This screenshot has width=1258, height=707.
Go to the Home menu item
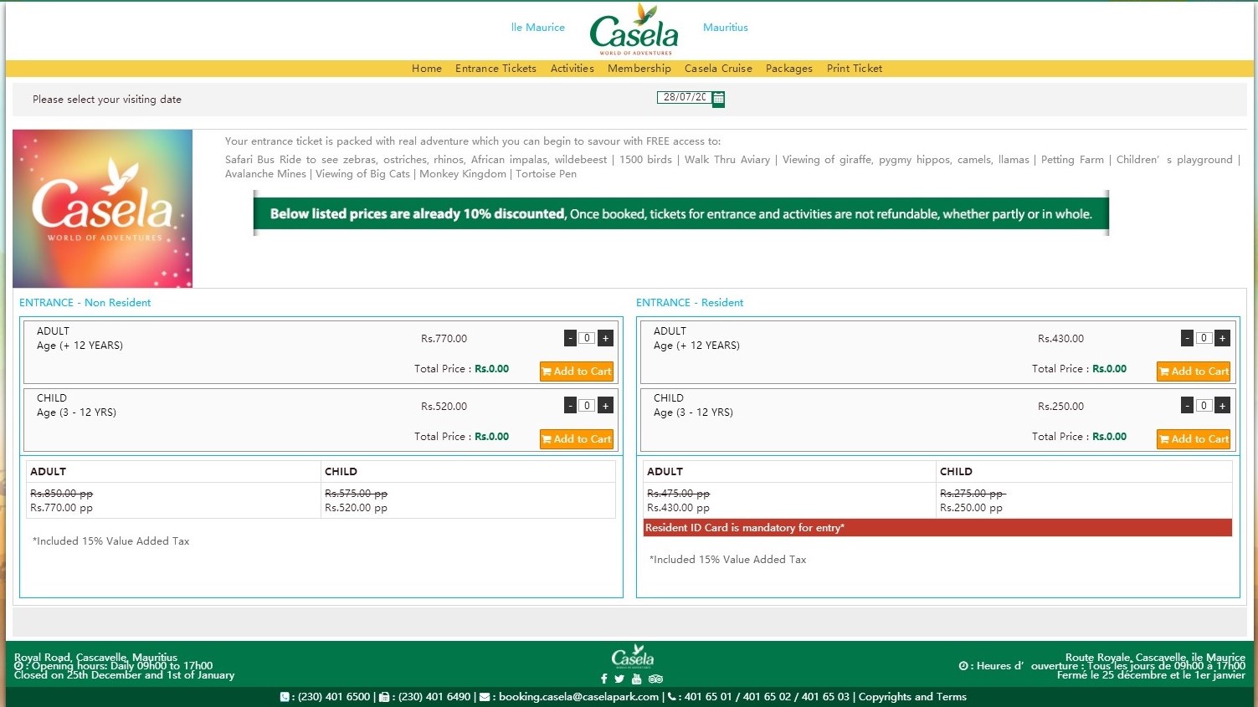pos(427,69)
